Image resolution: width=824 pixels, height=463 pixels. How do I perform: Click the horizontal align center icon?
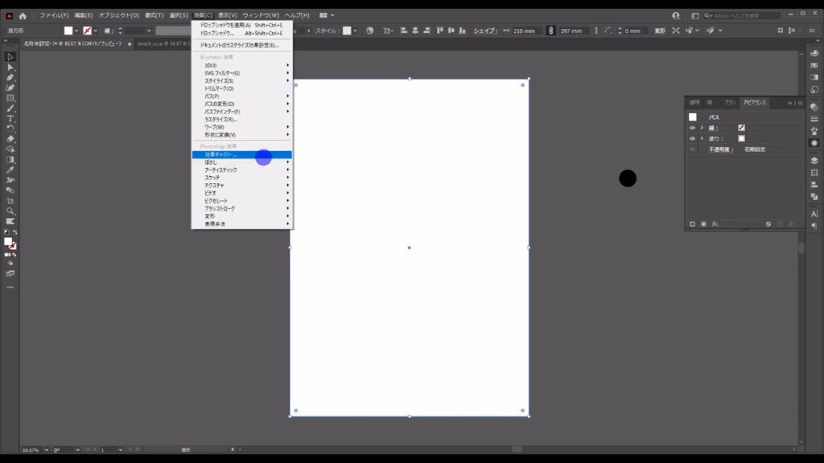414,31
